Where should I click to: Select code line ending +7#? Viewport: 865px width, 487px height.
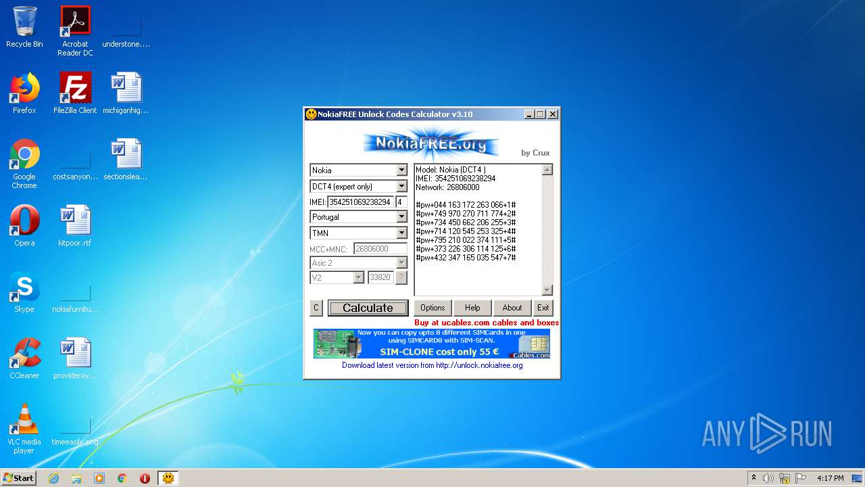point(466,258)
